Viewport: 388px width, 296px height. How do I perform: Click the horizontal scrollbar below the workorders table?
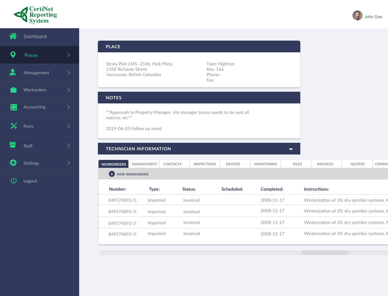324,252
